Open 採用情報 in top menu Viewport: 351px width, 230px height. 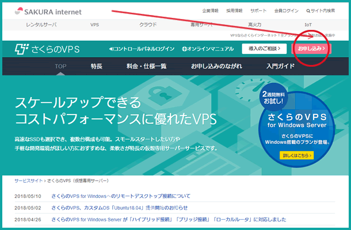pyautogui.click(x=234, y=11)
